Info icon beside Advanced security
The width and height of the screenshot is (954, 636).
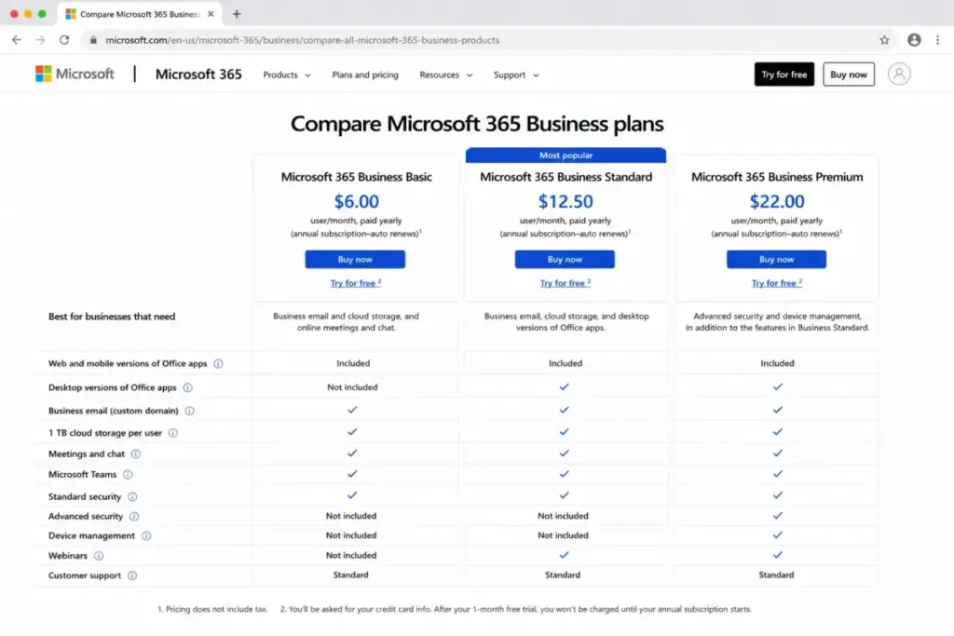coord(134,516)
